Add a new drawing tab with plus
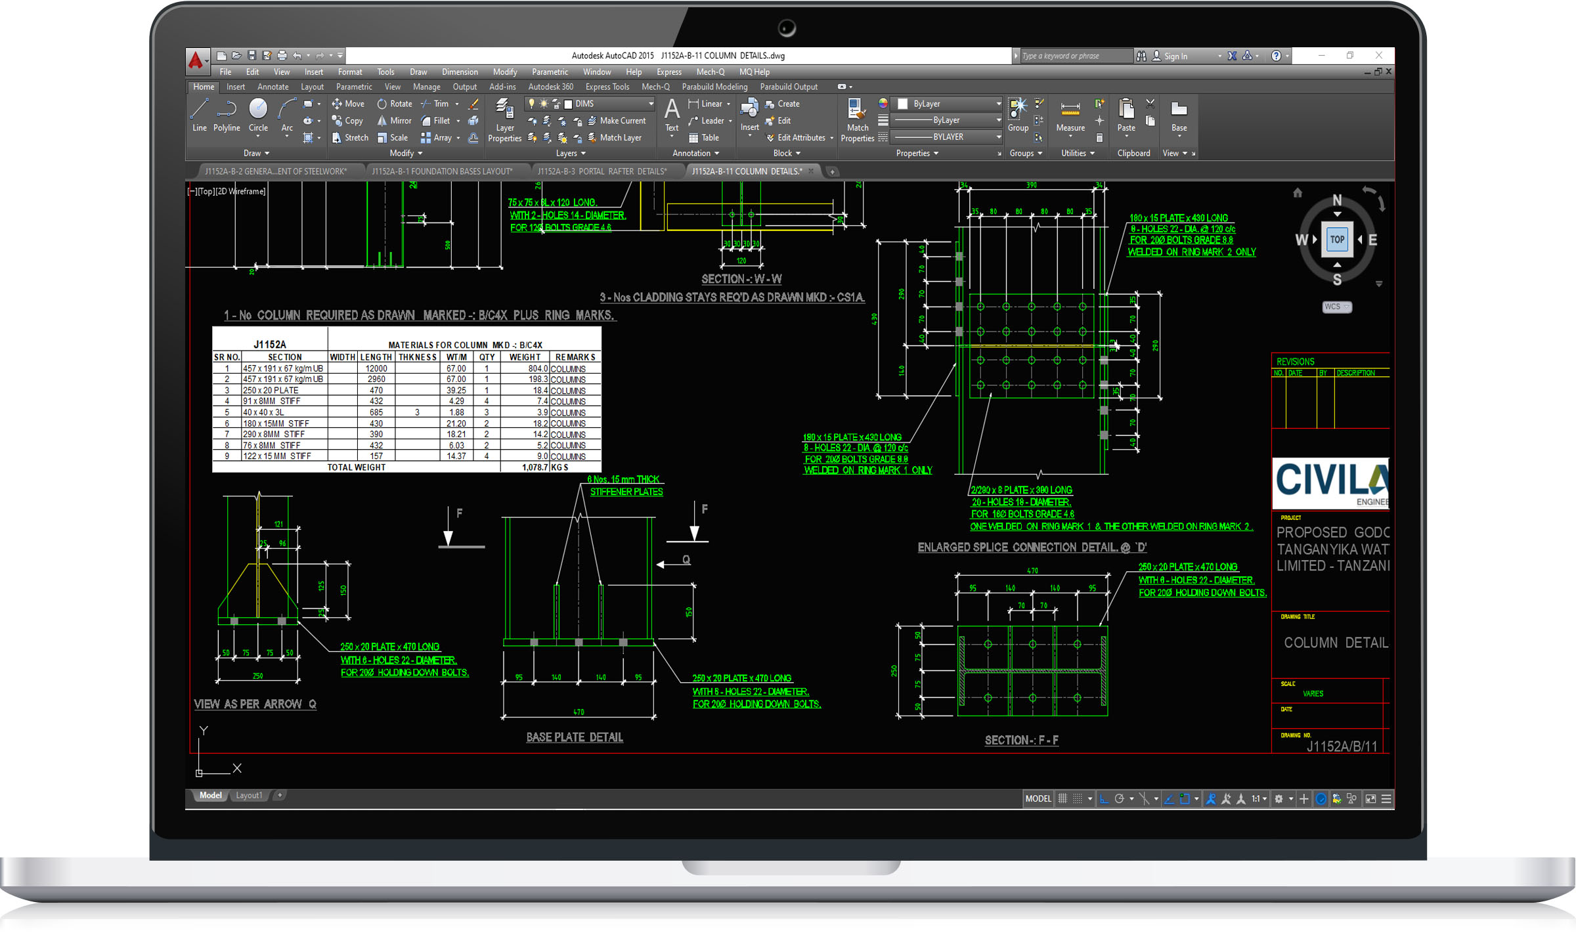Viewport: 1576px width, 948px height. [832, 172]
